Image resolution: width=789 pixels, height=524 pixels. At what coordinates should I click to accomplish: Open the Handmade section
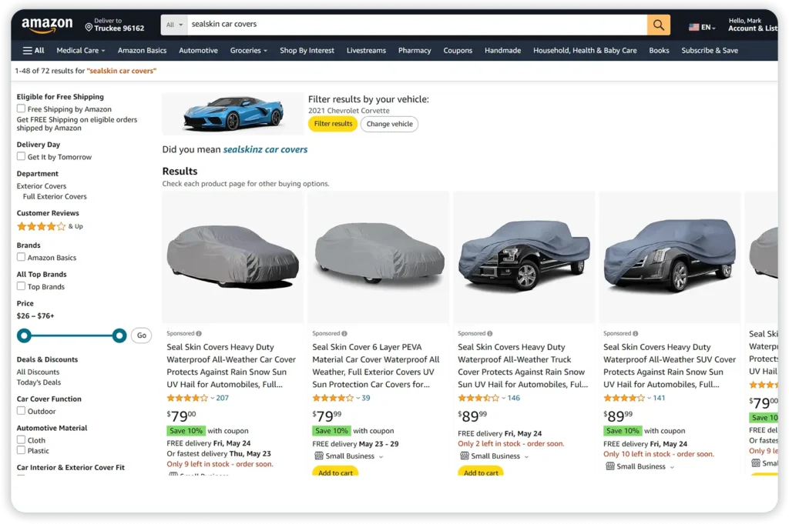502,50
